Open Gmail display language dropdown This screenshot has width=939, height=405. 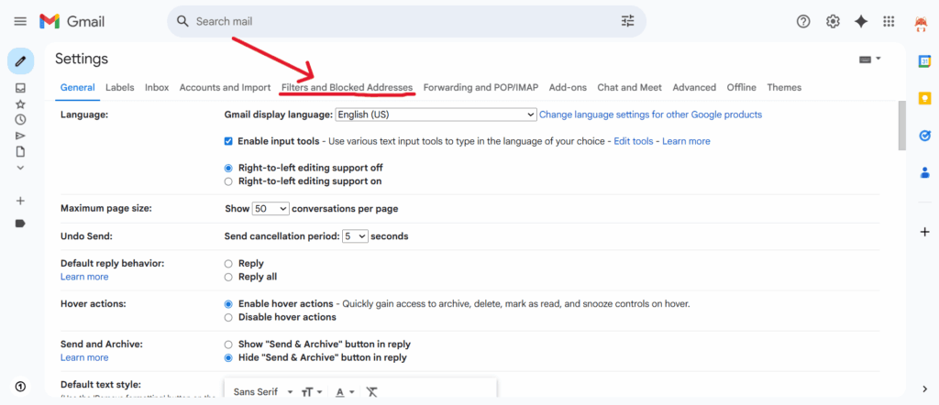pyautogui.click(x=436, y=115)
